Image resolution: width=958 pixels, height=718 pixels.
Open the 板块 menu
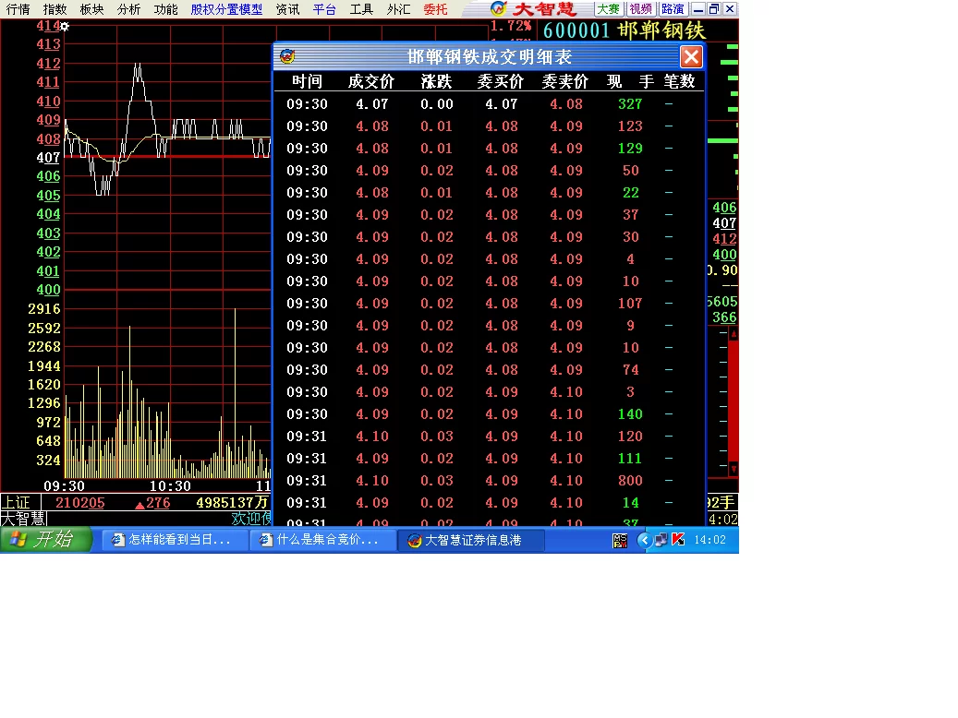pyautogui.click(x=91, y=9)
